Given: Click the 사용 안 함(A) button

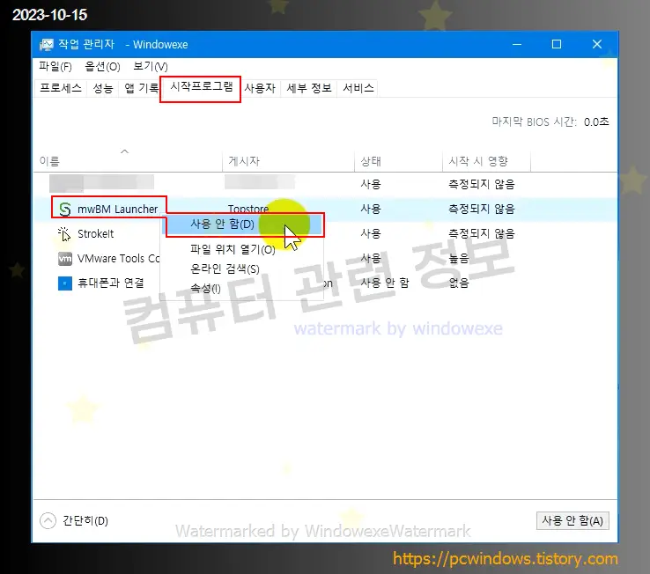Looking at the screenshot, I should click(x=572, y=520).
